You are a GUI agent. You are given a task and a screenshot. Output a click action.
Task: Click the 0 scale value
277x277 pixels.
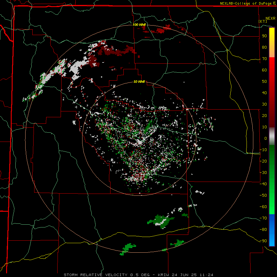(266, 138)
